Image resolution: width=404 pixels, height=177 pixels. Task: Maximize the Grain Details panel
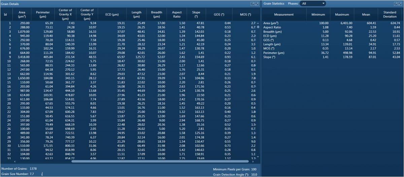257,4
